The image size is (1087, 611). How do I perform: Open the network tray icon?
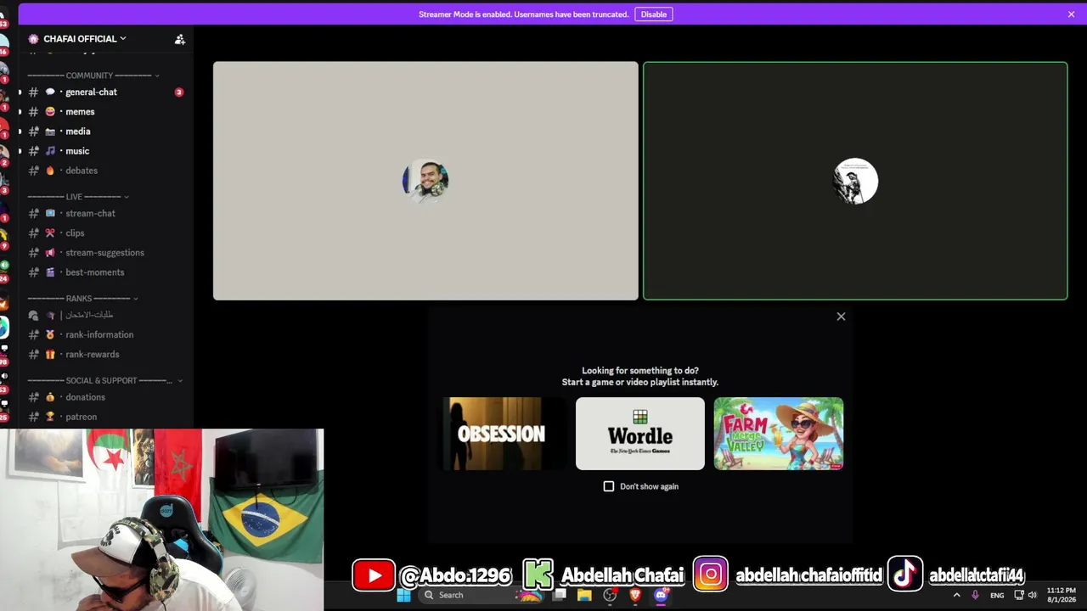click(1019, 595)
